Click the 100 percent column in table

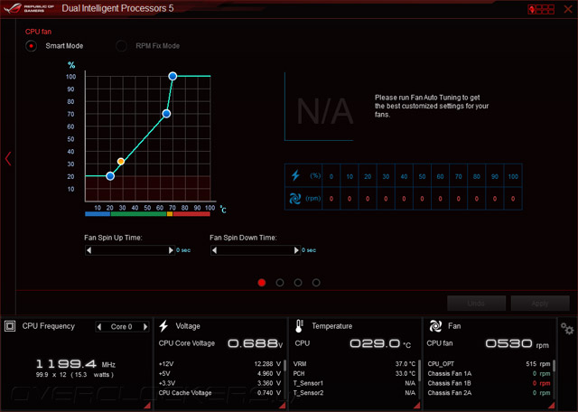(x=513, y=187)
